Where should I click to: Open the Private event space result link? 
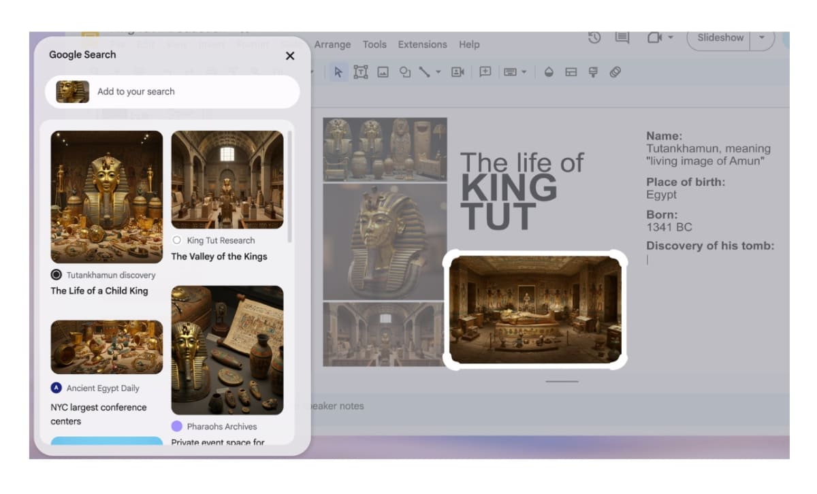(x=218, y=442)
